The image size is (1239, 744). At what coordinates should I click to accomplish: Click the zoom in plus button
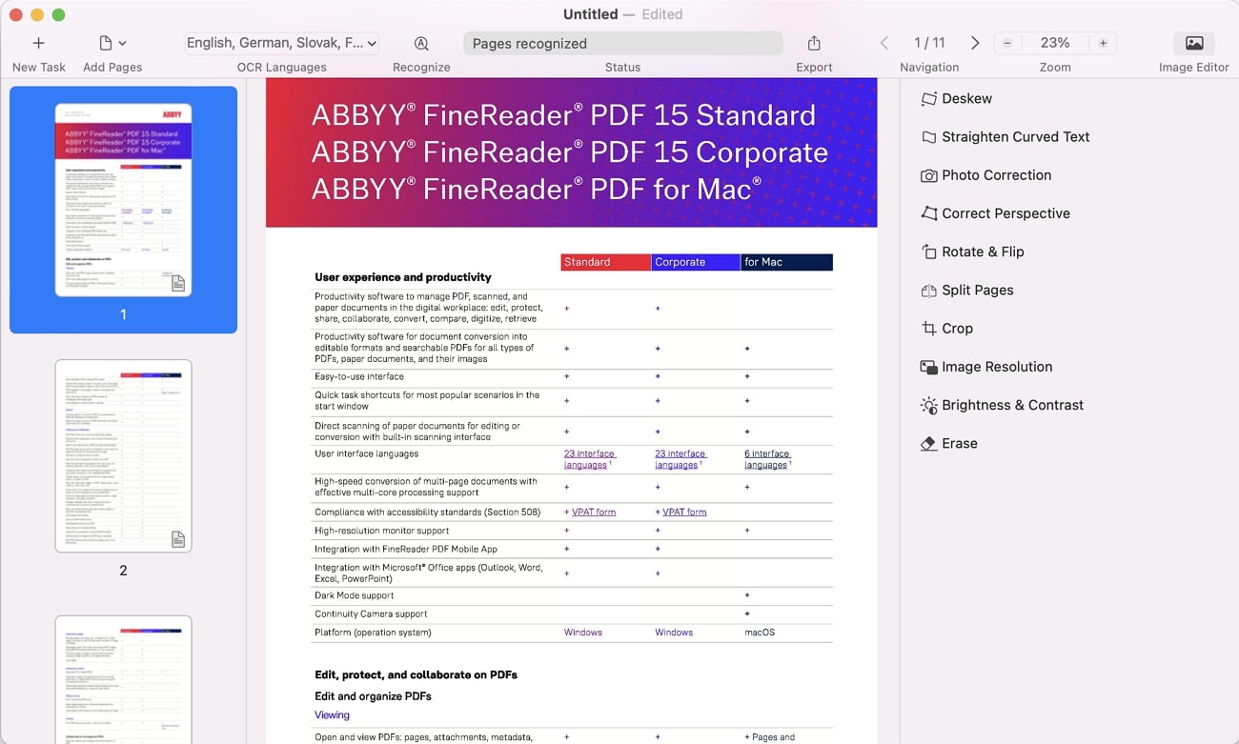point(1103,43)
